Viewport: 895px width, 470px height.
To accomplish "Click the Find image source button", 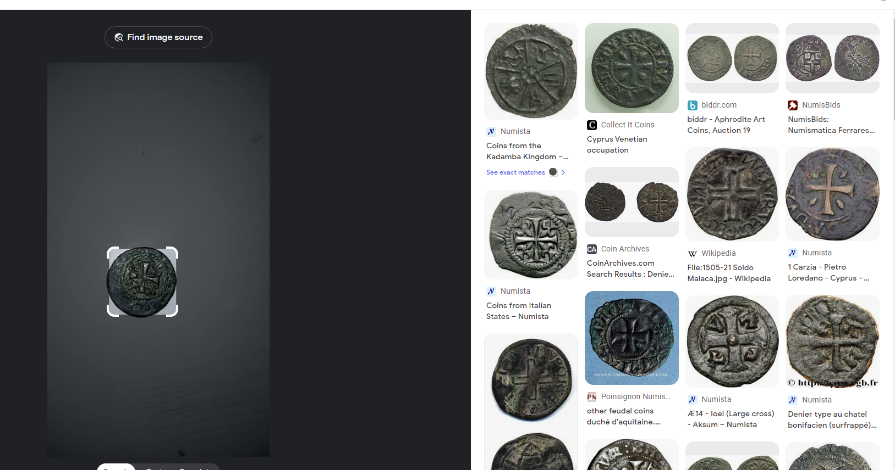I will (x=158, y=37).
